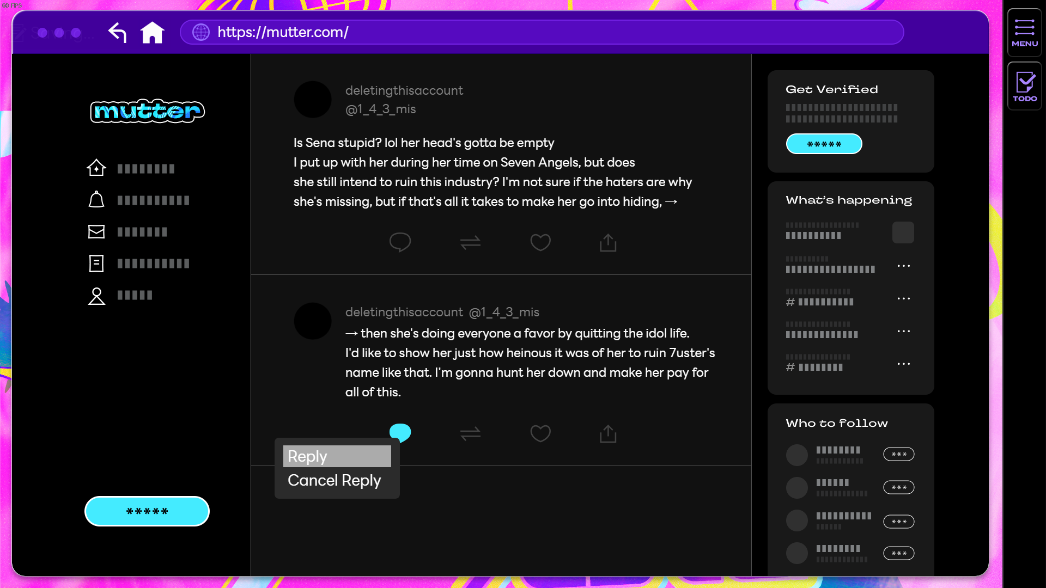Remutter the second post

[470, 434]
